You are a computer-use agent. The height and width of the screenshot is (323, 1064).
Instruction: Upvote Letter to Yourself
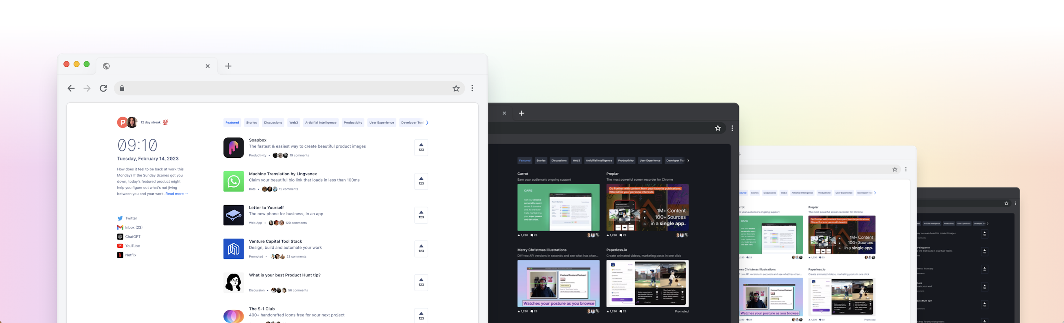[421, 215]
